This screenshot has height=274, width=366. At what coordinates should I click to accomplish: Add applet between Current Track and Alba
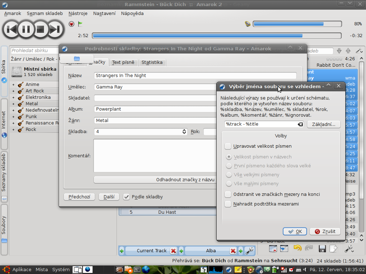point(181,251)
